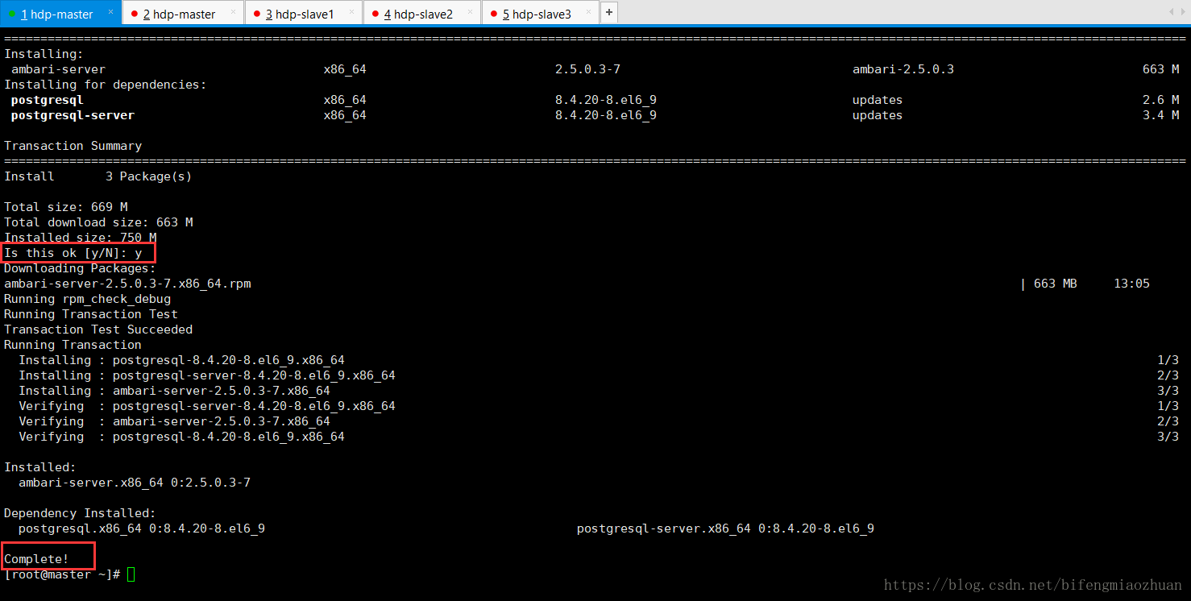Click the 'Downloading Packages:' line
The height and width of the screenshot is (601, 1191).
tap(81, 268)
